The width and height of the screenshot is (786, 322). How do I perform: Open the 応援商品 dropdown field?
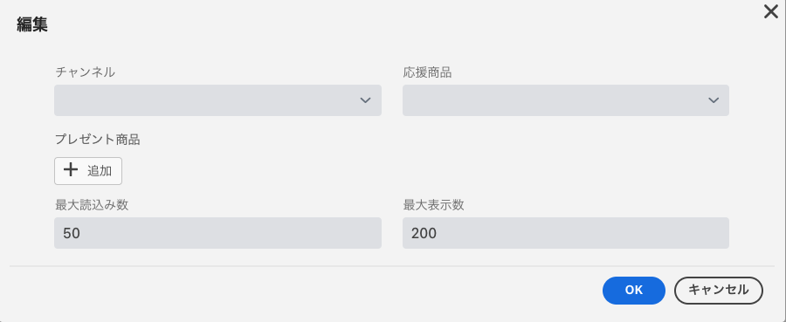click(x=565, y=100)
